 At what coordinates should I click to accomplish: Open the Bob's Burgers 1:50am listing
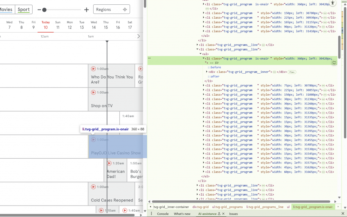[x=135, y=170]
